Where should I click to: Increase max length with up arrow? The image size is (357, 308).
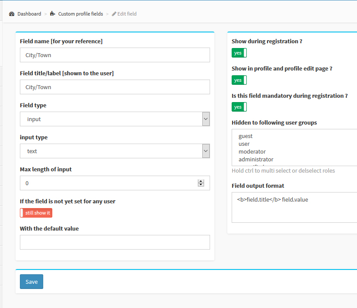click(x=201, y=181)
